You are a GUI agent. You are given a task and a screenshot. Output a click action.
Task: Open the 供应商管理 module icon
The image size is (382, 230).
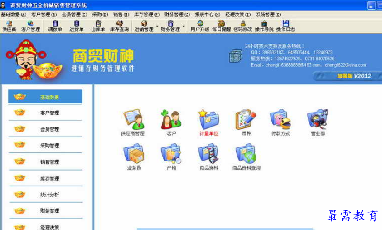coord(133,122)
